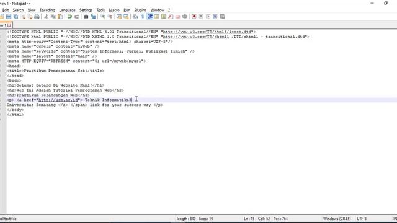
Task: Click the 'Selamat Datang Di Website Kami!' heading line
Action: tap(55, 85)
